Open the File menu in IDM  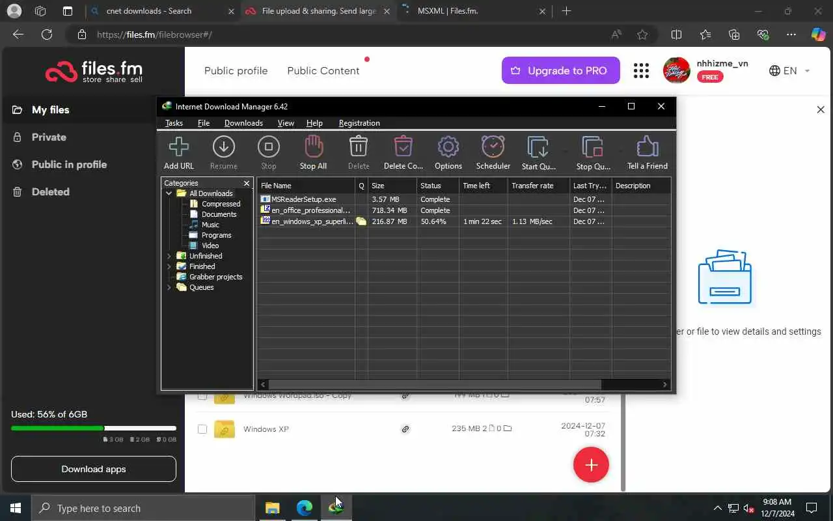204,123
